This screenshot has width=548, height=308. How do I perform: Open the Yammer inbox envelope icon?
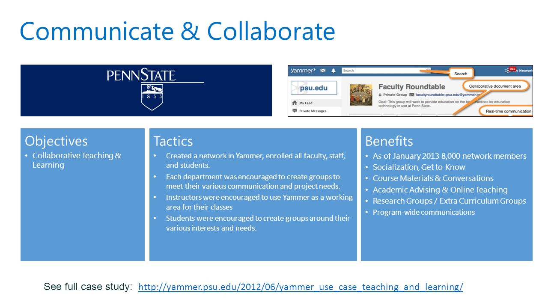(323, 71)
